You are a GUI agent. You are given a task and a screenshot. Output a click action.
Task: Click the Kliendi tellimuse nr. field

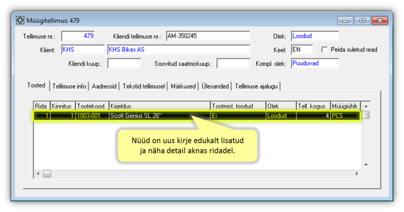tap(208, 36)
